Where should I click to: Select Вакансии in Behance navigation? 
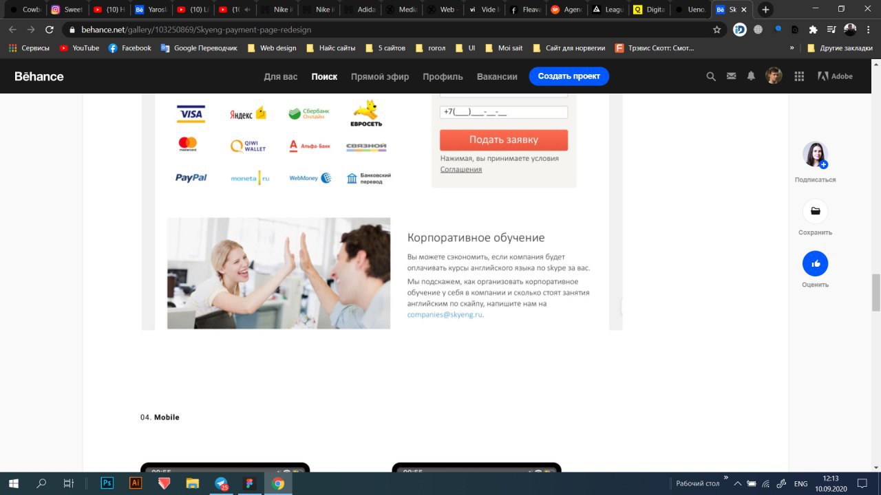pyautogui.click(x=497, y=76)
